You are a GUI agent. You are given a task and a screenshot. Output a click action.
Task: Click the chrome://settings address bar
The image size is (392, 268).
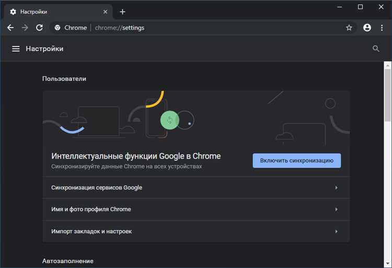209,28
